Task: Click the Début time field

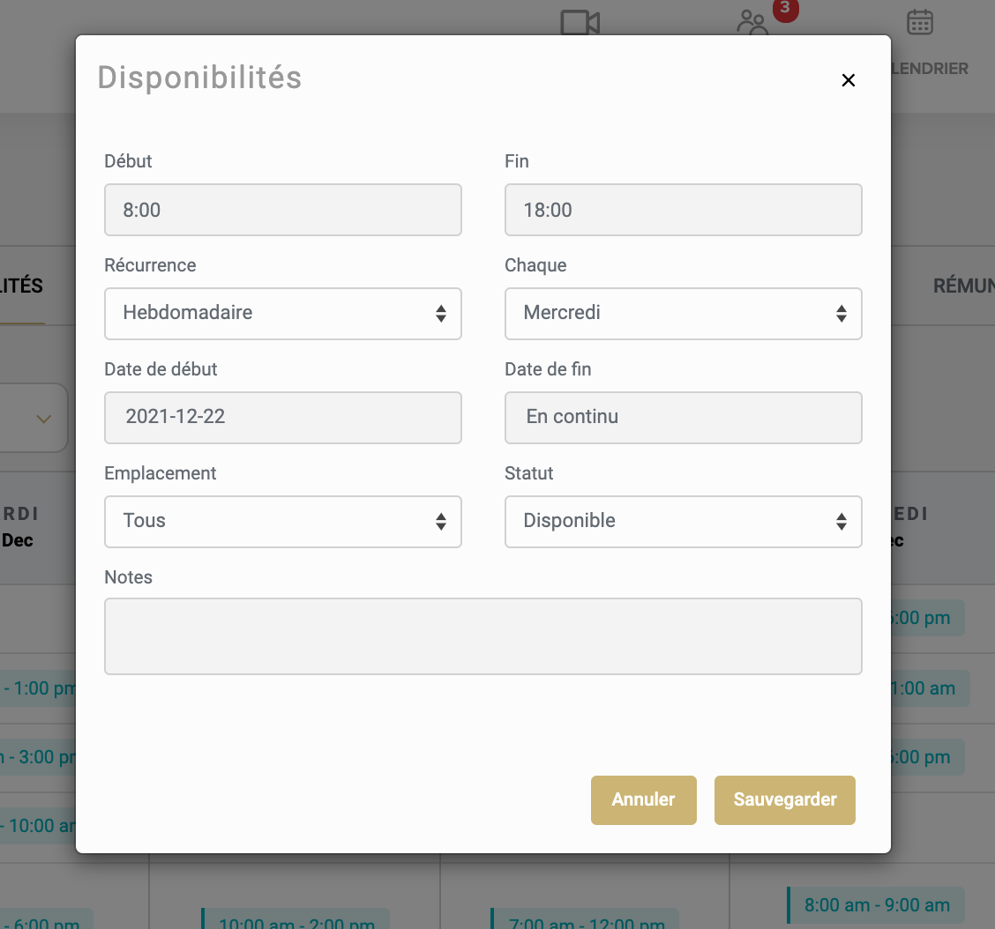Action: point(282,210)
